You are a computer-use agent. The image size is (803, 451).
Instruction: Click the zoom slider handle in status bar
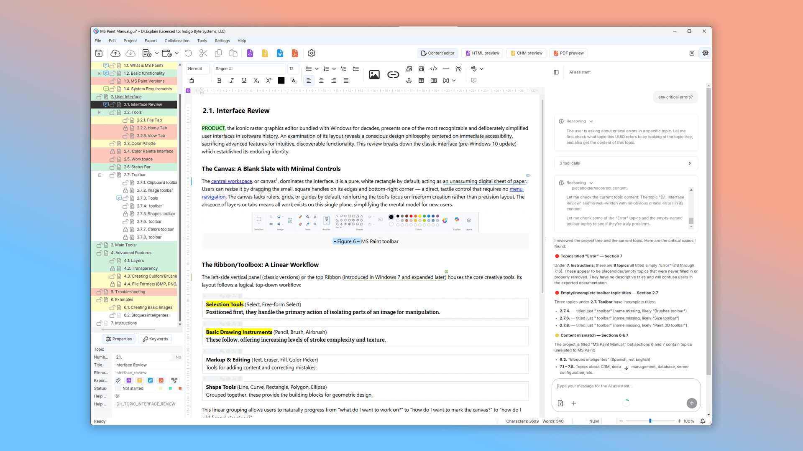pyautogui.click(x=650, y=421)
